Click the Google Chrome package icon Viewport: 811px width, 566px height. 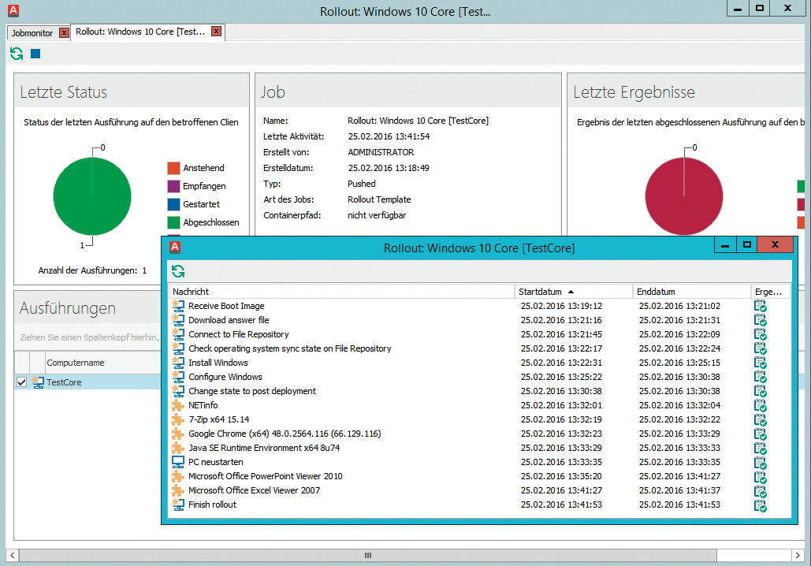[x=178, y=434]
